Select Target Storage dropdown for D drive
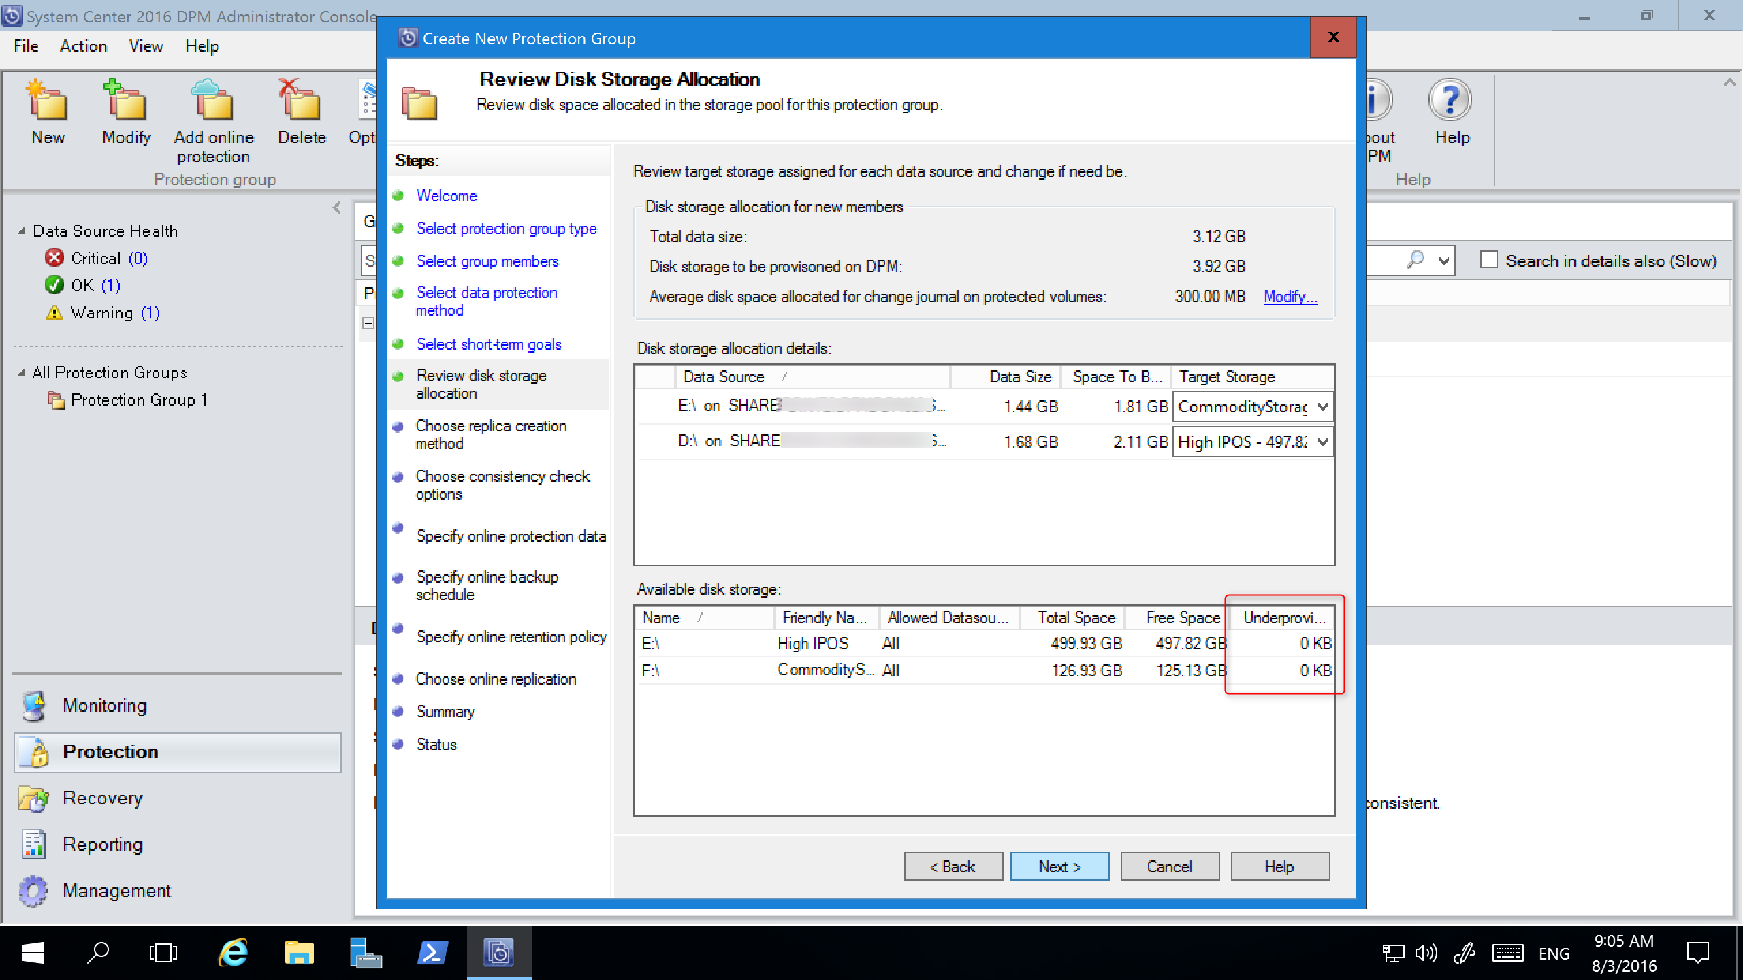 click(1252, 442)
